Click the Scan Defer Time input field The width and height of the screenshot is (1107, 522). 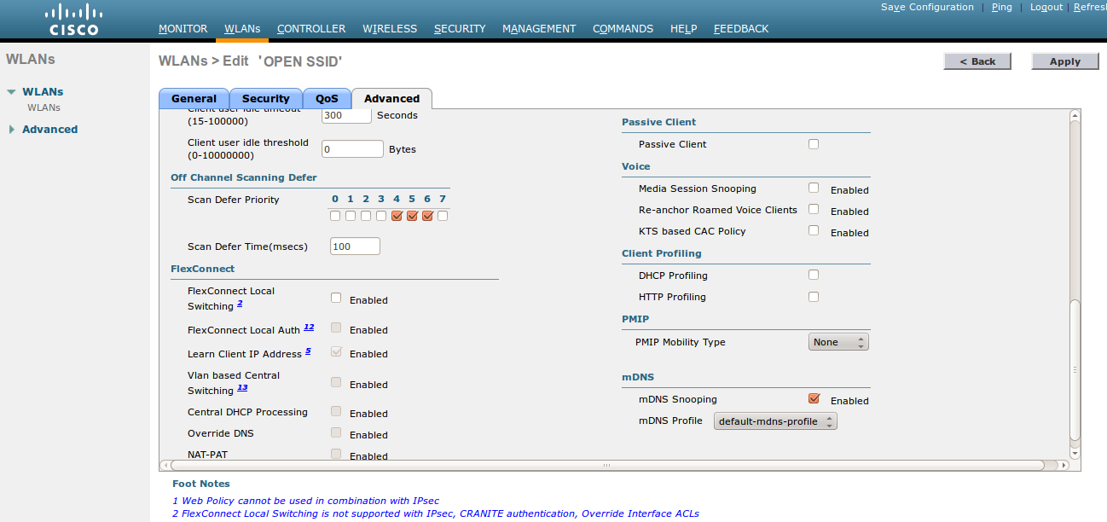[x=355, y=246]
